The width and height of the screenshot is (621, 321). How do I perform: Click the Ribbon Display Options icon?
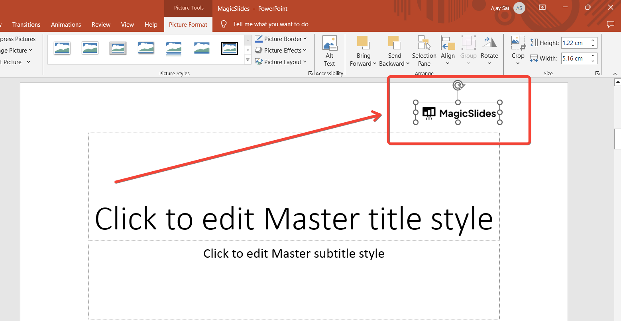[x=542, y=8]
